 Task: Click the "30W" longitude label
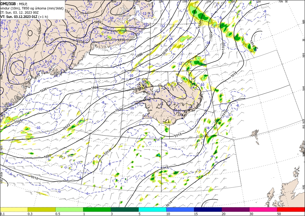114,2
